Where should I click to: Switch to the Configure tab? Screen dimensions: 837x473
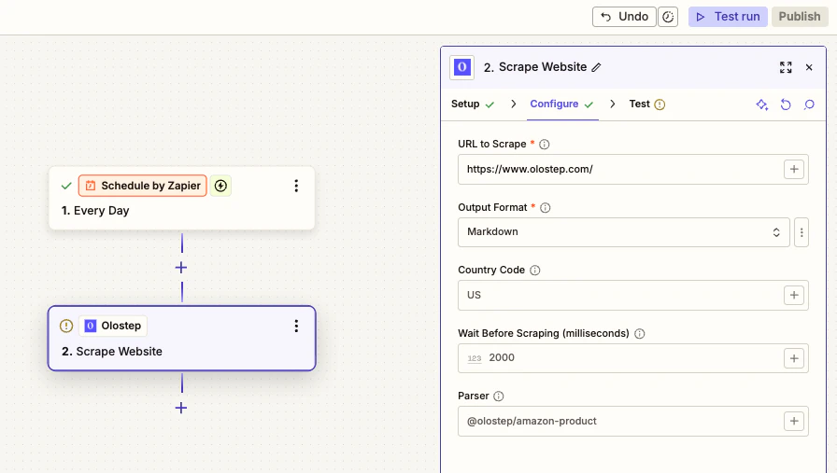561,104
